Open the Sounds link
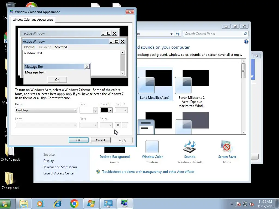Screen dimensions: 279x209 point(190,157)
